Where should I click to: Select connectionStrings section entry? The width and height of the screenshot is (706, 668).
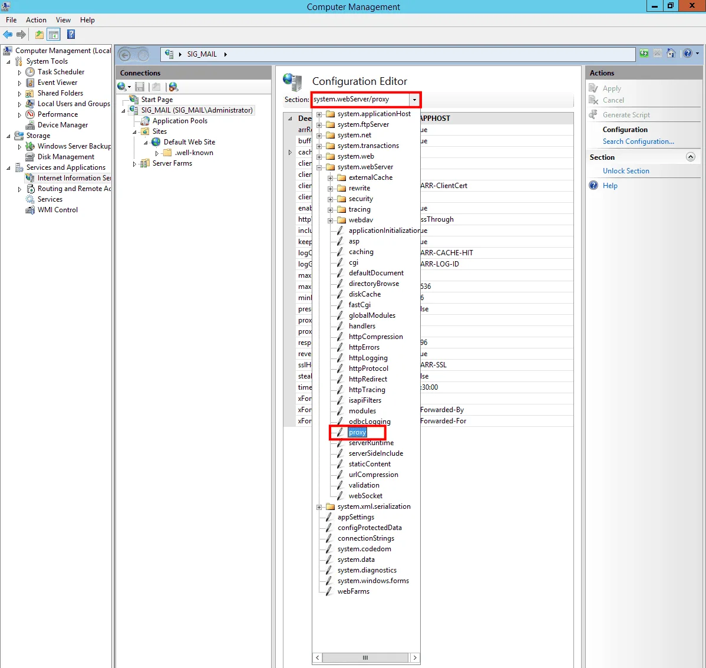pyautogui.click(x=365, y=538)
